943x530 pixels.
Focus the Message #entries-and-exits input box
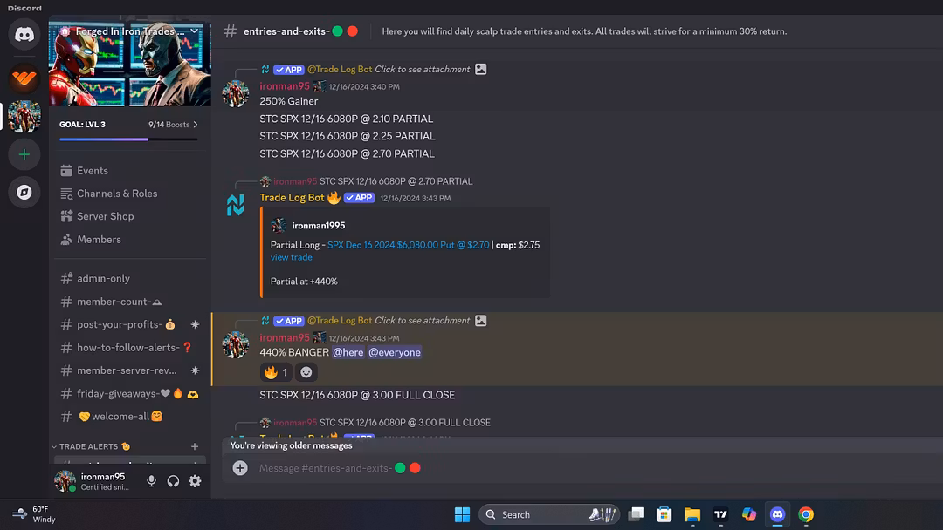coord(541,467)
